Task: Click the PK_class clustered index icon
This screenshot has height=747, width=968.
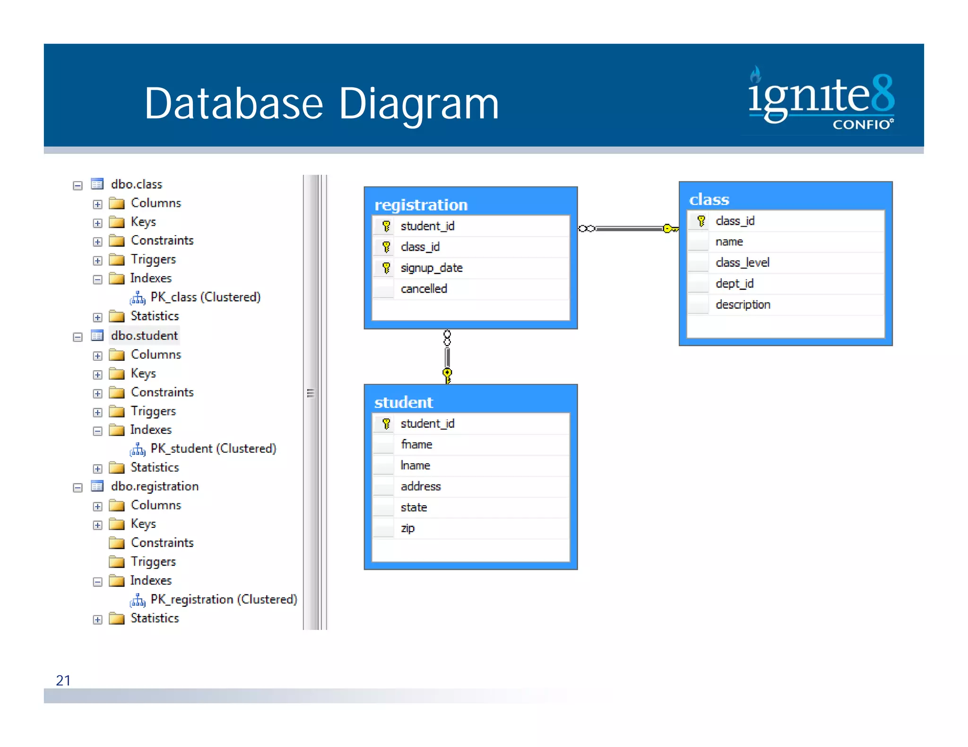Action: point(138,298)
